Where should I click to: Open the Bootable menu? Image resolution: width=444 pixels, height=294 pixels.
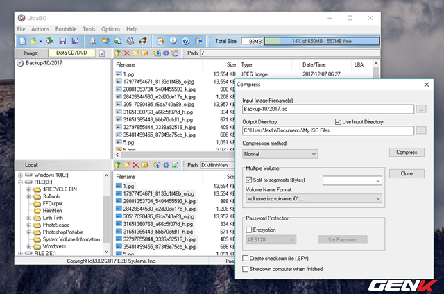coord(66,29)
